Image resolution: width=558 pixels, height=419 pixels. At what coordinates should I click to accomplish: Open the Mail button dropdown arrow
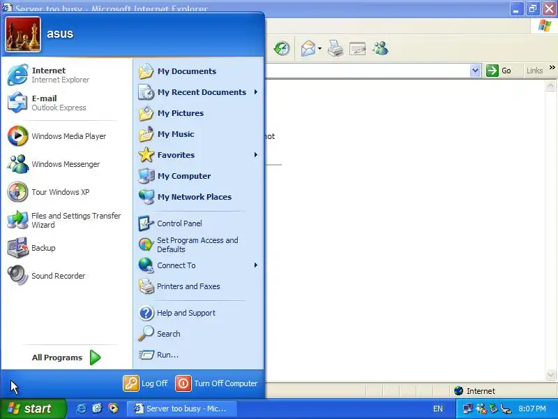[x=319, y=48]
